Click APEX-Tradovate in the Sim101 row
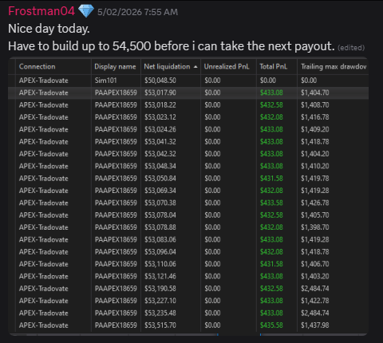 44,81
